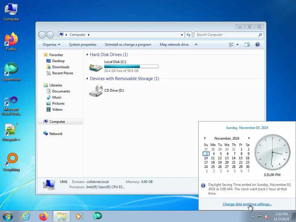Change the view layout icon
This screenshot has height=222, width=296.
tap(231, 45)
